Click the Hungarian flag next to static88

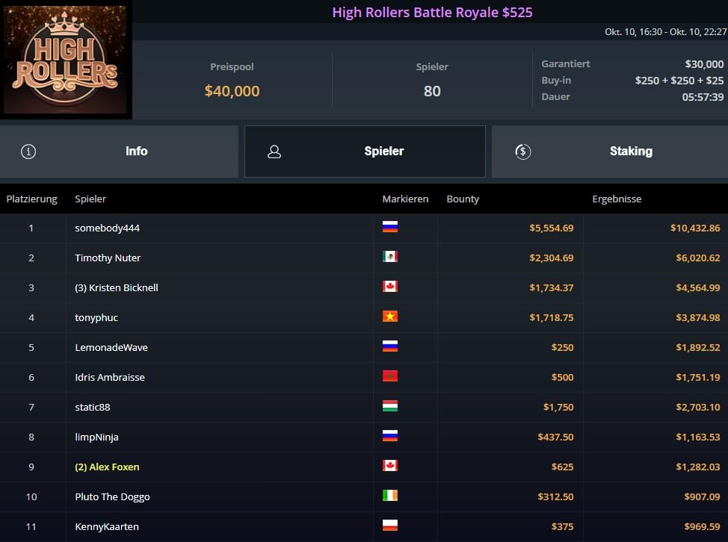pyautogui.click(x=389, y=406)
